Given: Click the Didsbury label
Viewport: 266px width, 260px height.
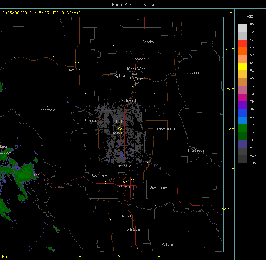Looking at the screenshot, I should click(118, 133).
